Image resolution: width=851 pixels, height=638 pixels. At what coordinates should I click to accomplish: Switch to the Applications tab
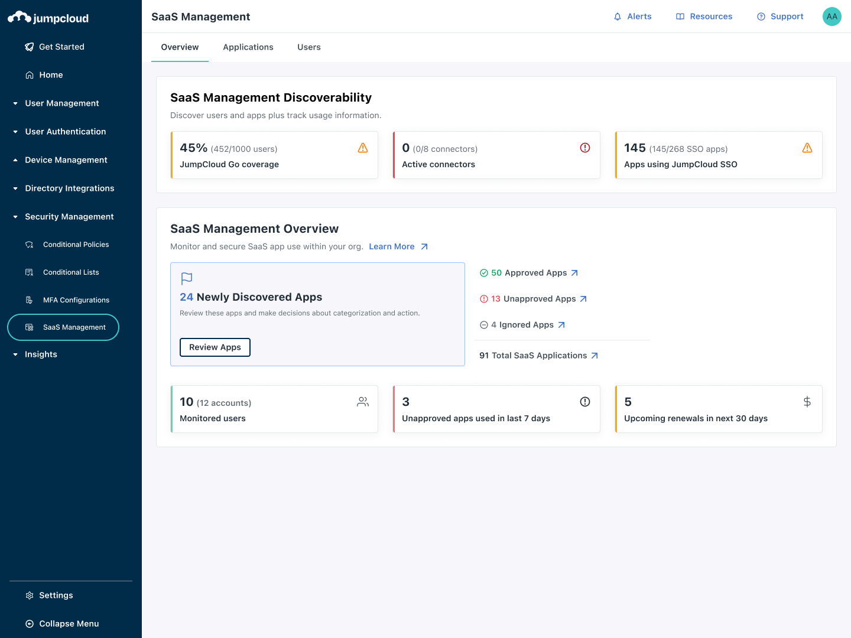click(248, 47)
